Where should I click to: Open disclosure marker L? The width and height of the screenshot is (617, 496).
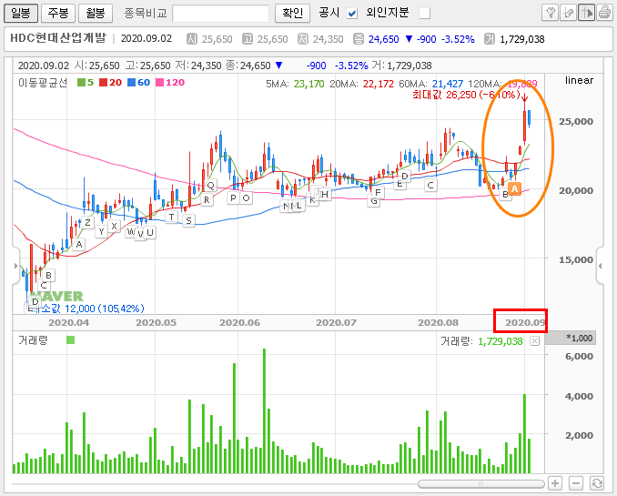coord(299,206)
